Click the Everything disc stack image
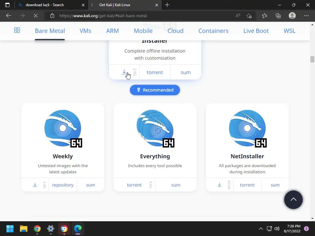This screenshot has height=236, width=315. [155, 128]
